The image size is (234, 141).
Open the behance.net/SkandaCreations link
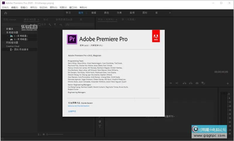[79, 106]
